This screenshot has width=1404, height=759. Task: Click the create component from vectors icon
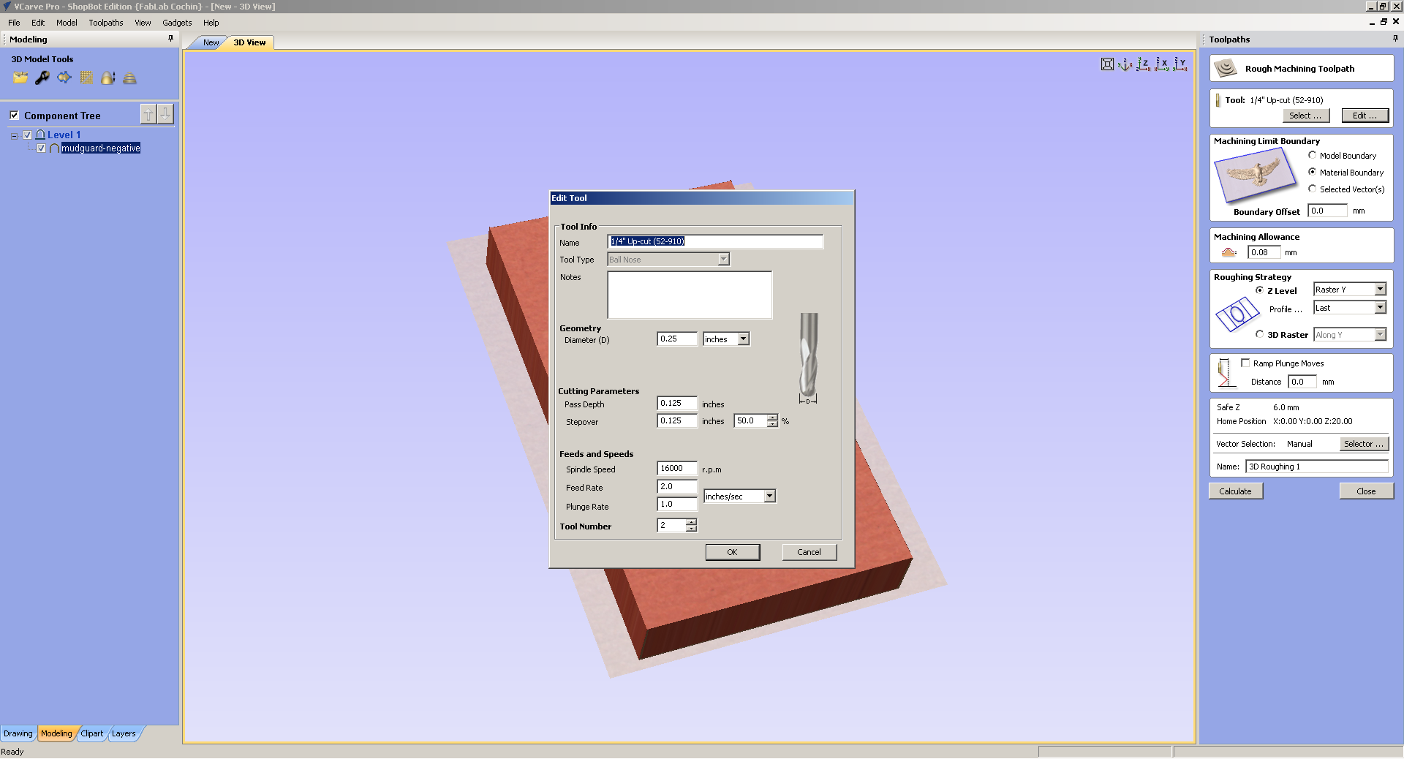click(64, 78)
